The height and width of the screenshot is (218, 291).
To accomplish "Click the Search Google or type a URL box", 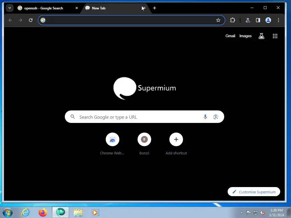I will click(x=144, y=117).
